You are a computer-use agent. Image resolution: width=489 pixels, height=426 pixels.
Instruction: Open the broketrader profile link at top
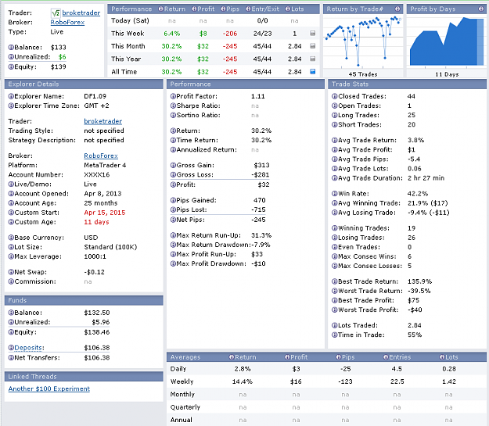coord(81,13)
